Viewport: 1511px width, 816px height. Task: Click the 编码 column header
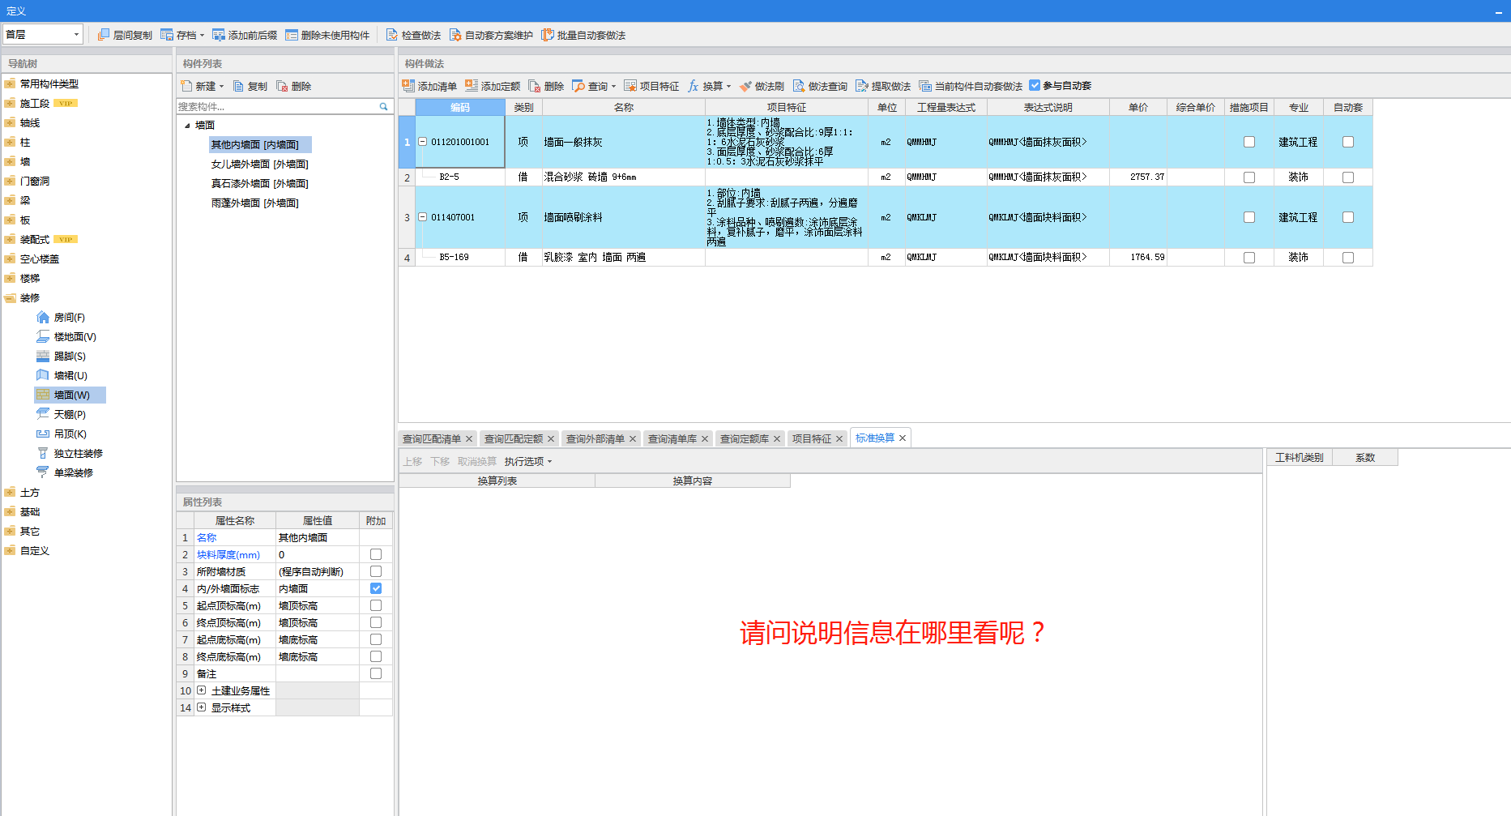(x=460, y=107)
